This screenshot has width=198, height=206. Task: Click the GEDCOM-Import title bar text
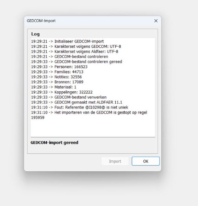click(x=41, y=21)
